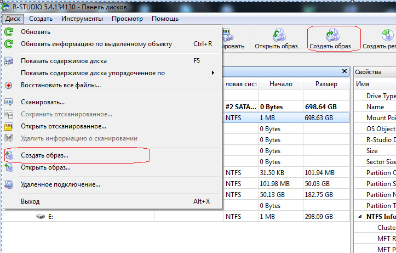This screenshot has height=253, width=396.
Task: Click the 50.03 GB size cell
Action: [326, 184]
